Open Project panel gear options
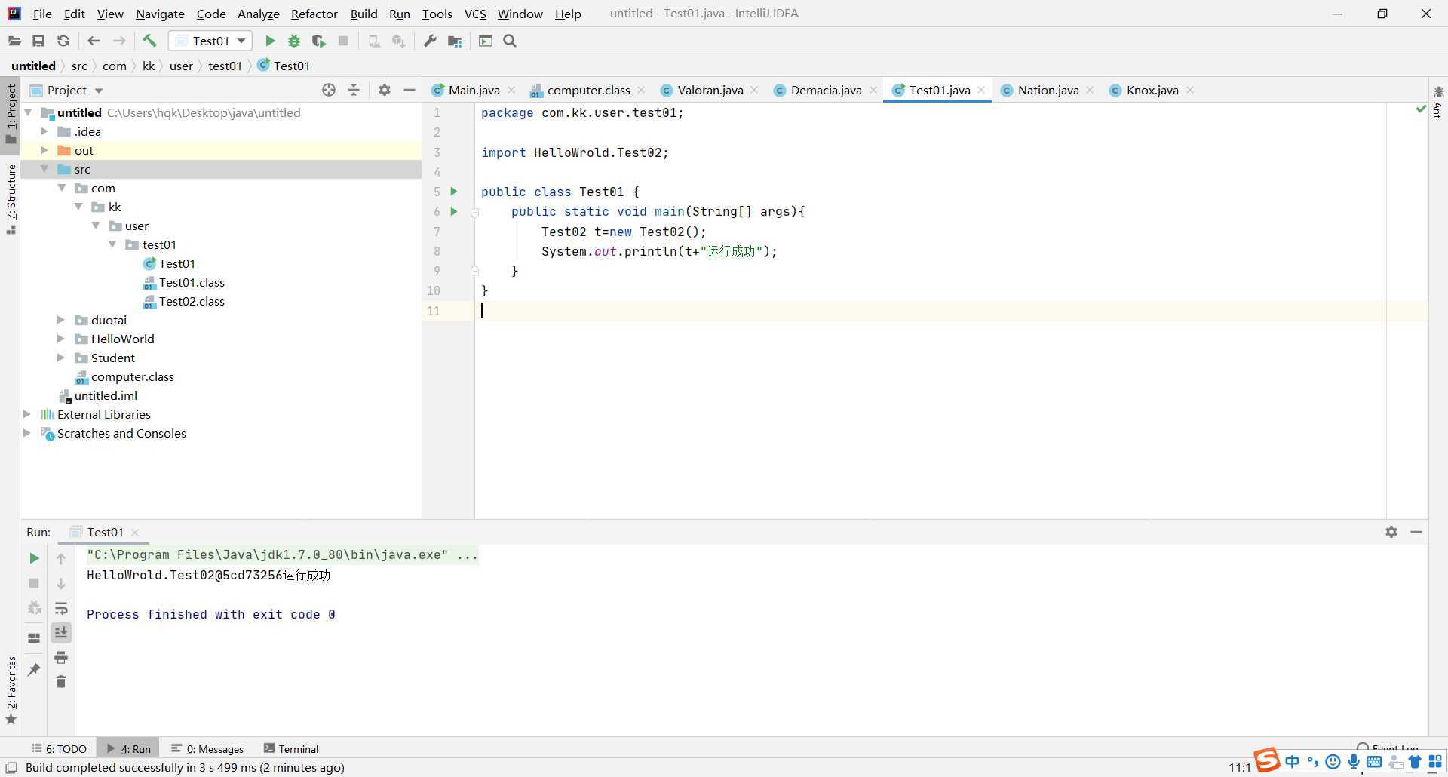Image resolution: width=1448 pixels, height=777 pixels. click(x=385, y=90)
